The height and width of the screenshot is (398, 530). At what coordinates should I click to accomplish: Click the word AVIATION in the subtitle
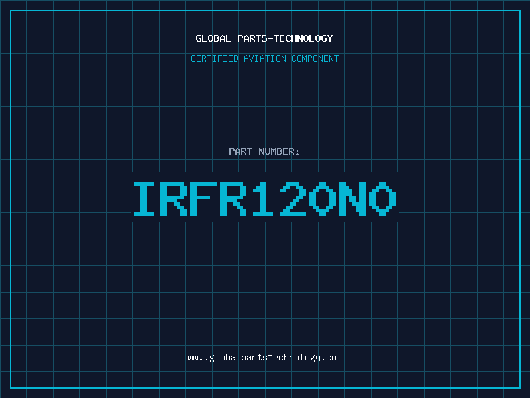coord(265,58)
